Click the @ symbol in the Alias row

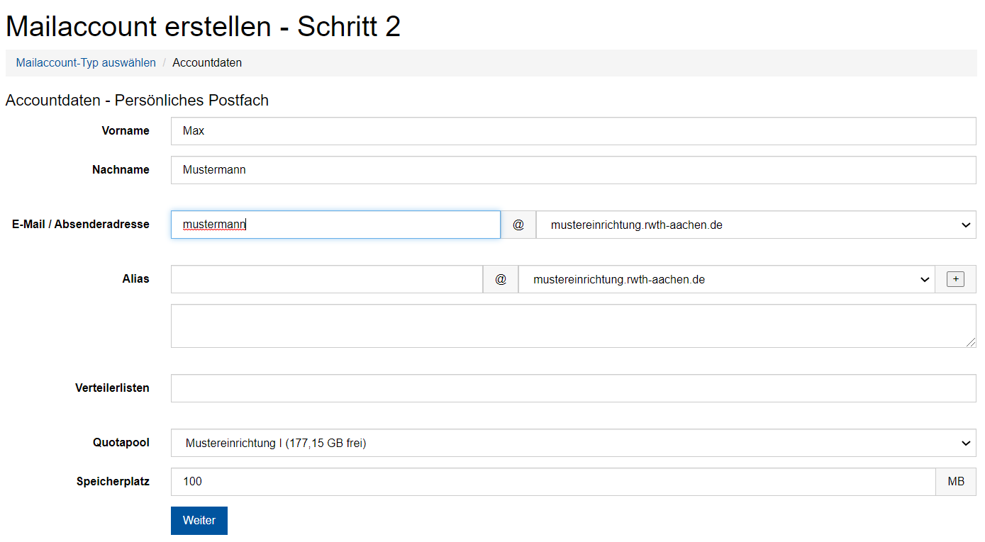pyautogui.click(x=501, y=278)
